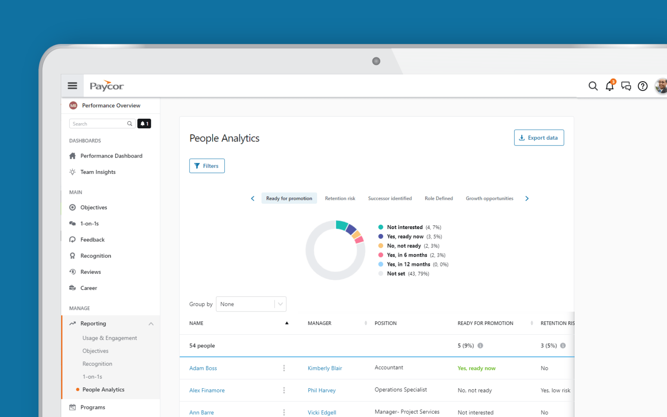
Task: Open Alex Finamore row options menu
Action: point(284,390)
